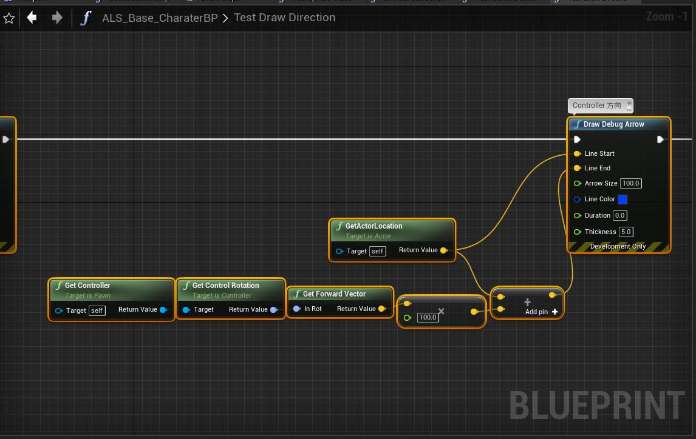Click the plus icon next to Add pin
The height and width of the screenshot is (439, 696).
tap(554, 312)
